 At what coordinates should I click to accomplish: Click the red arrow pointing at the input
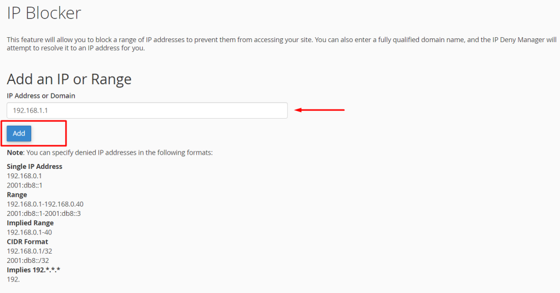click(320, 110)
